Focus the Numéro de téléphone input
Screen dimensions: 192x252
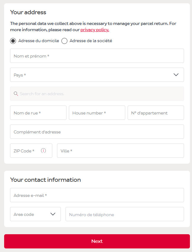(x=125, y=214)
